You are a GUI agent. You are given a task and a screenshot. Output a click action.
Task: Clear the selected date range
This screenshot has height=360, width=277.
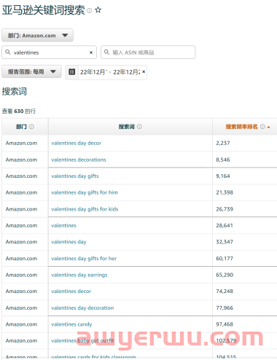144,72
